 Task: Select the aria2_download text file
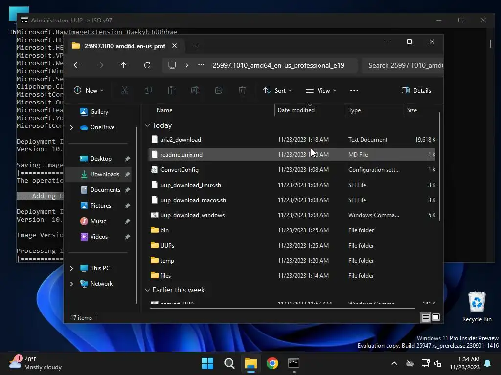[x=292, y=140]
